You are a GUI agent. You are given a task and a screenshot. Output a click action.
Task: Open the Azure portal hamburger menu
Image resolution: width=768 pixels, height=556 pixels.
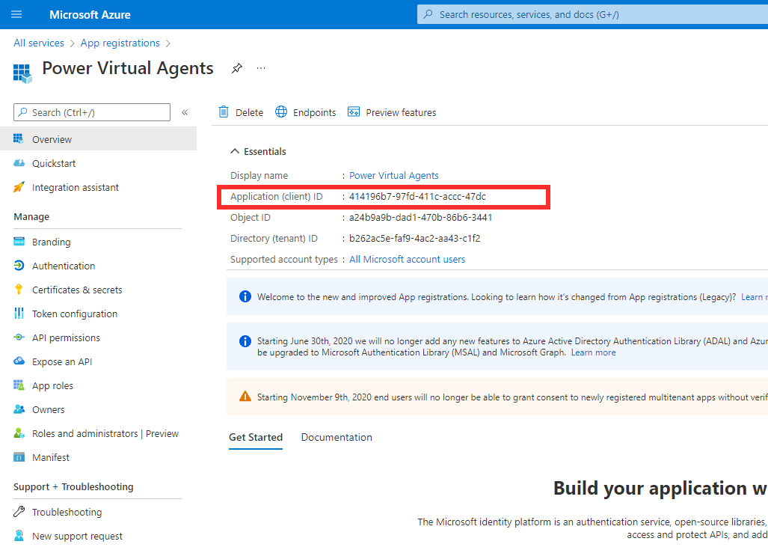click(16, 14)
